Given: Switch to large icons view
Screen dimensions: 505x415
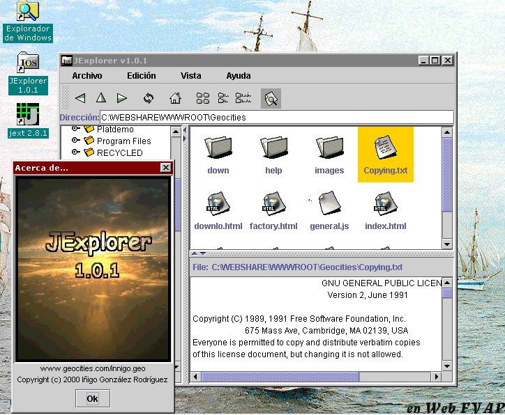Looking at the screenshot, I should [203, 98].
